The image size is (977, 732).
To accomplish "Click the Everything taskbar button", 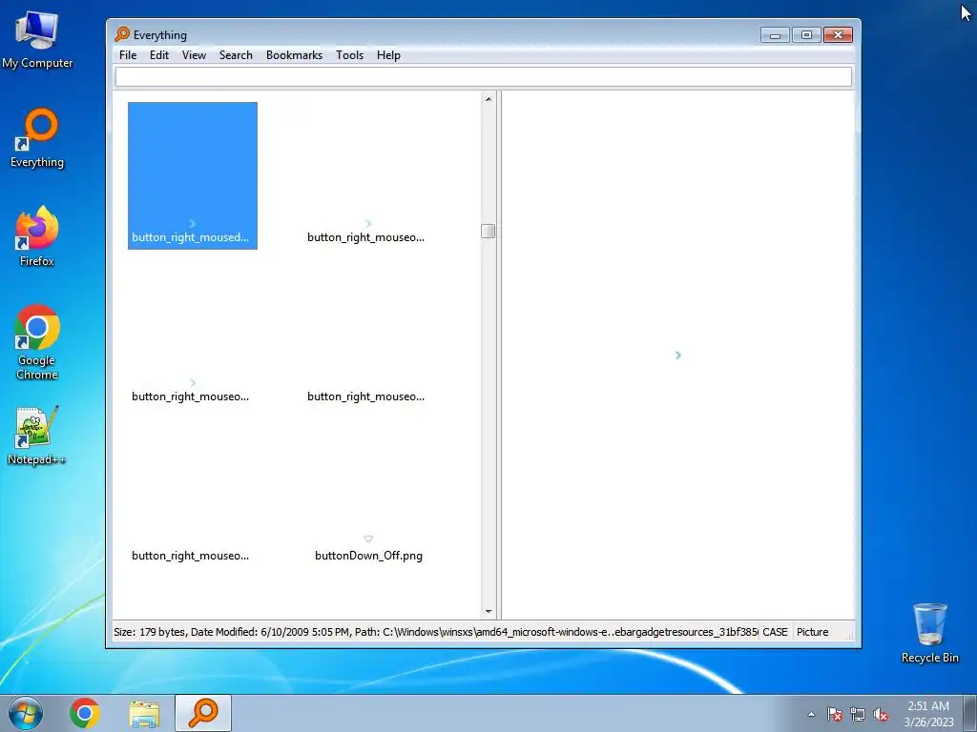I will point(203,713).
